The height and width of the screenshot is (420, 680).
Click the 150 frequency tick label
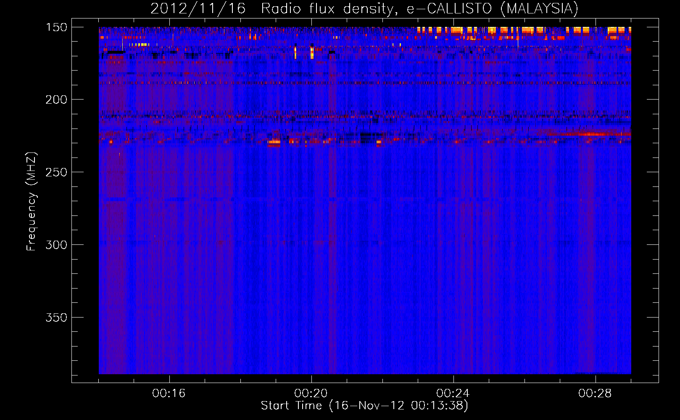pos(56,27)
